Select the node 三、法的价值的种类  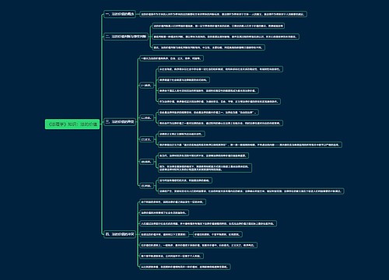click(x=120, y=121)
